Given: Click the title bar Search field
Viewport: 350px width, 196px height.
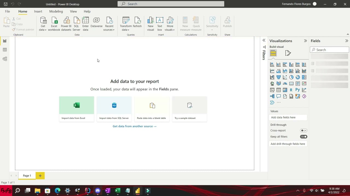Looking at the screenshot, I should click(x=171, y=4).
